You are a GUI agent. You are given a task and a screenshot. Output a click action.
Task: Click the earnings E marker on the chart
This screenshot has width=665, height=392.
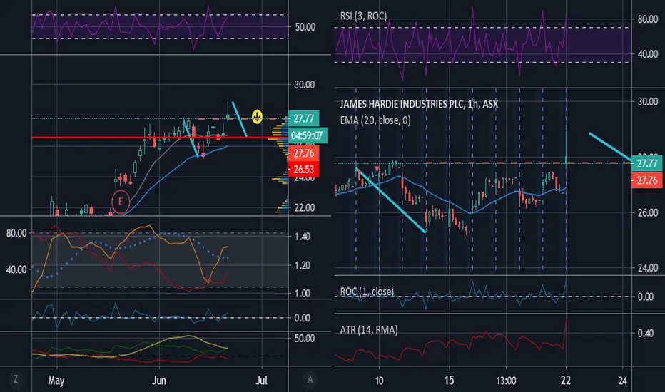[x=121, y=202]
